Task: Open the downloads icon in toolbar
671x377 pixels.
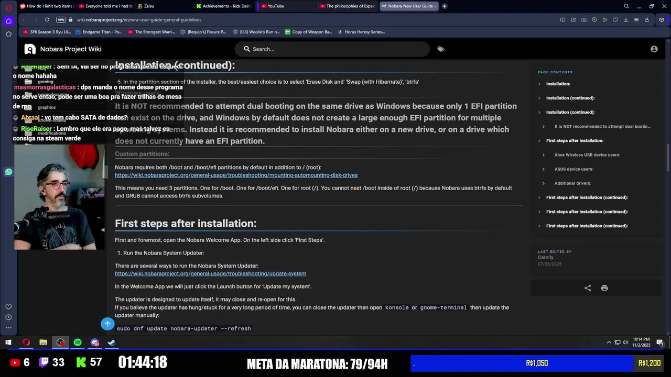Action: pyautogui.click(x=625, y=20)
